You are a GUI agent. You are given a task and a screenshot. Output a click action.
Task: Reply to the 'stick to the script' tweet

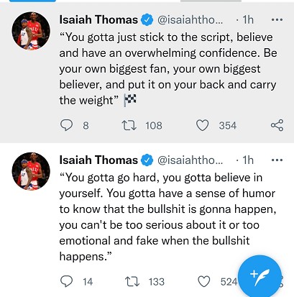[66, 125]
